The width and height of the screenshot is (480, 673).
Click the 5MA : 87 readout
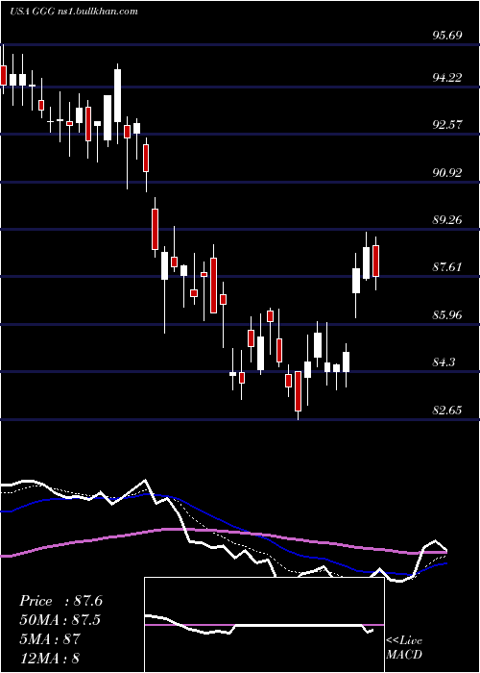[x=50, y=639]
